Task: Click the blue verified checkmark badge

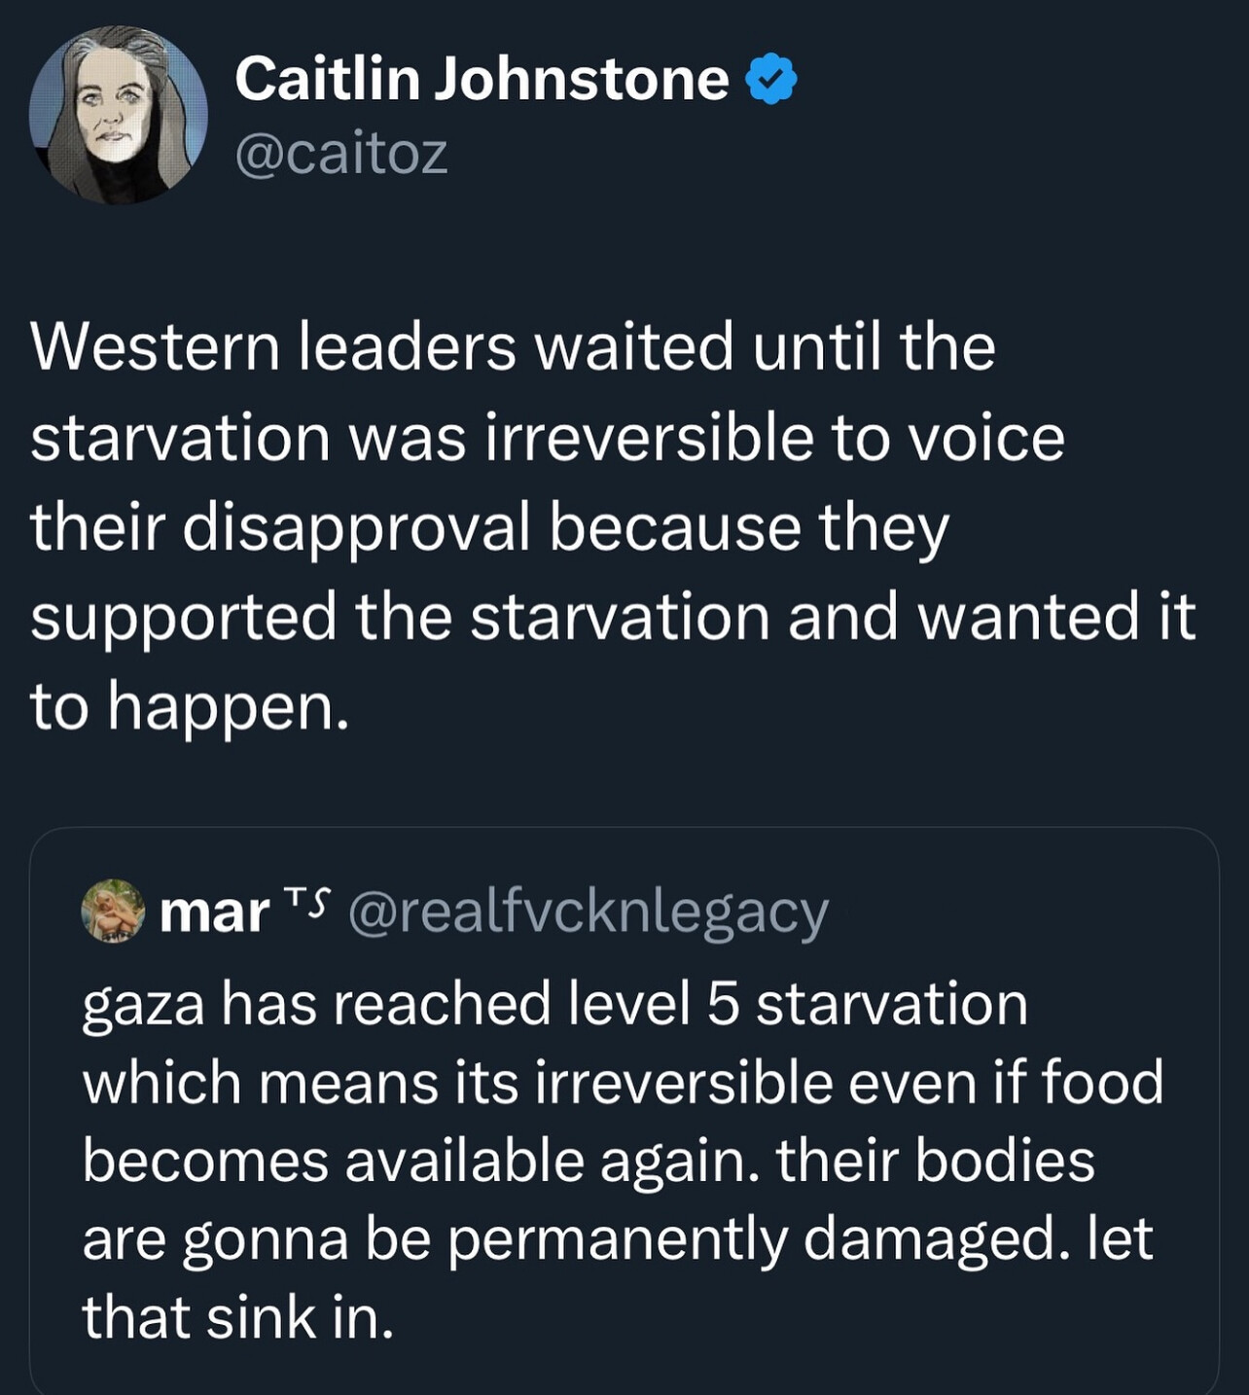Action: coord(771,80)
